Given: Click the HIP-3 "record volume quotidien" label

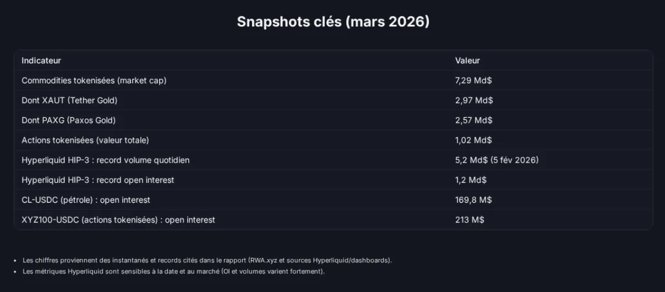Looking at the screenshot, I should 106,160.
